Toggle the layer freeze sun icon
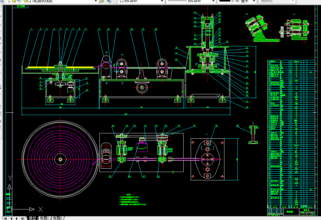The width and height of the screenshot is (321, 220). [14, 1]
